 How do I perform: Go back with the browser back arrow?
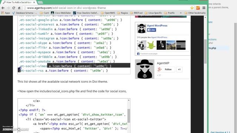coord(3,8)
